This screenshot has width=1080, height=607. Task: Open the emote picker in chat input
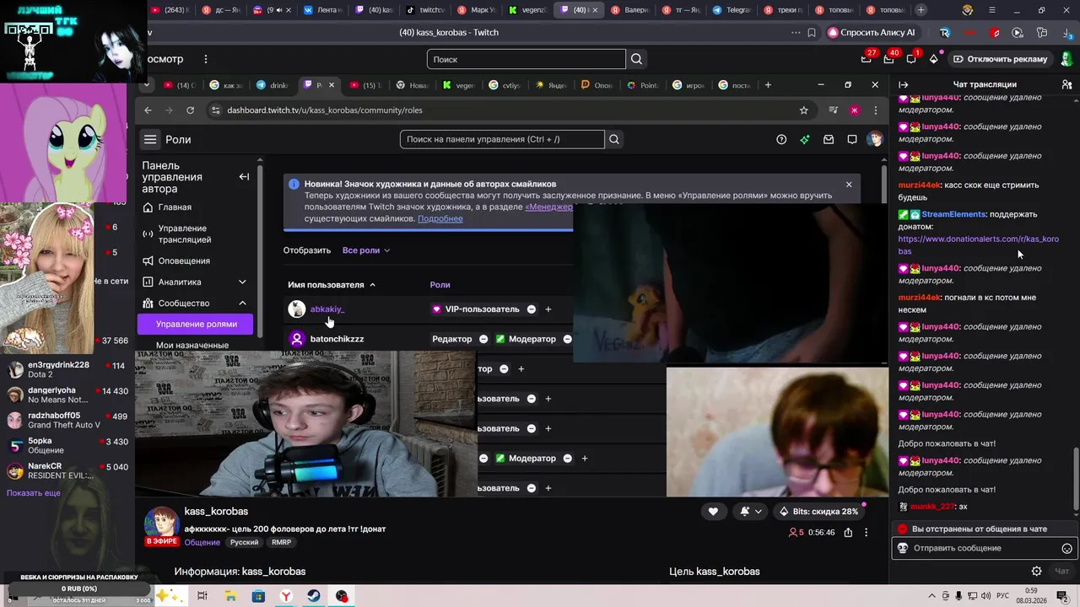click(x=1066, y=548)
